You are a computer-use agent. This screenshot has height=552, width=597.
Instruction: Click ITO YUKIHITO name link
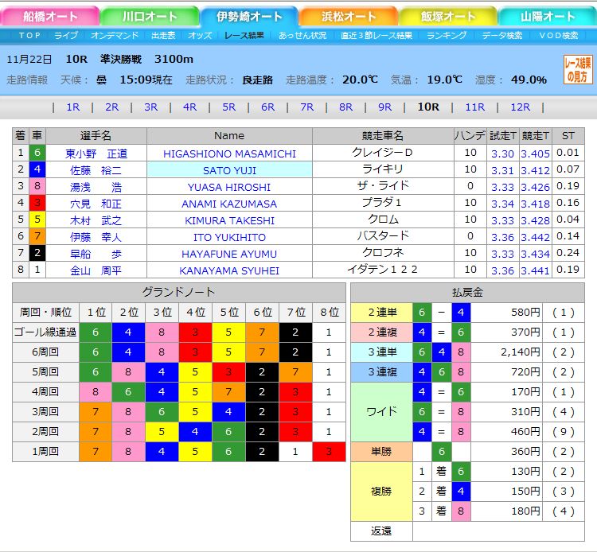pos(229,237)
